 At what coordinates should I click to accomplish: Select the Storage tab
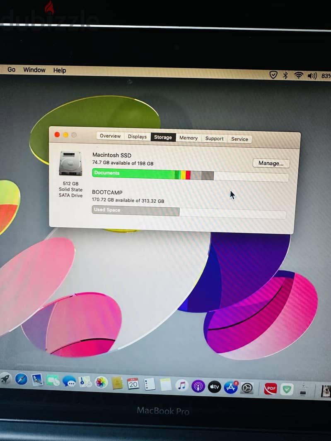(163, 137)
